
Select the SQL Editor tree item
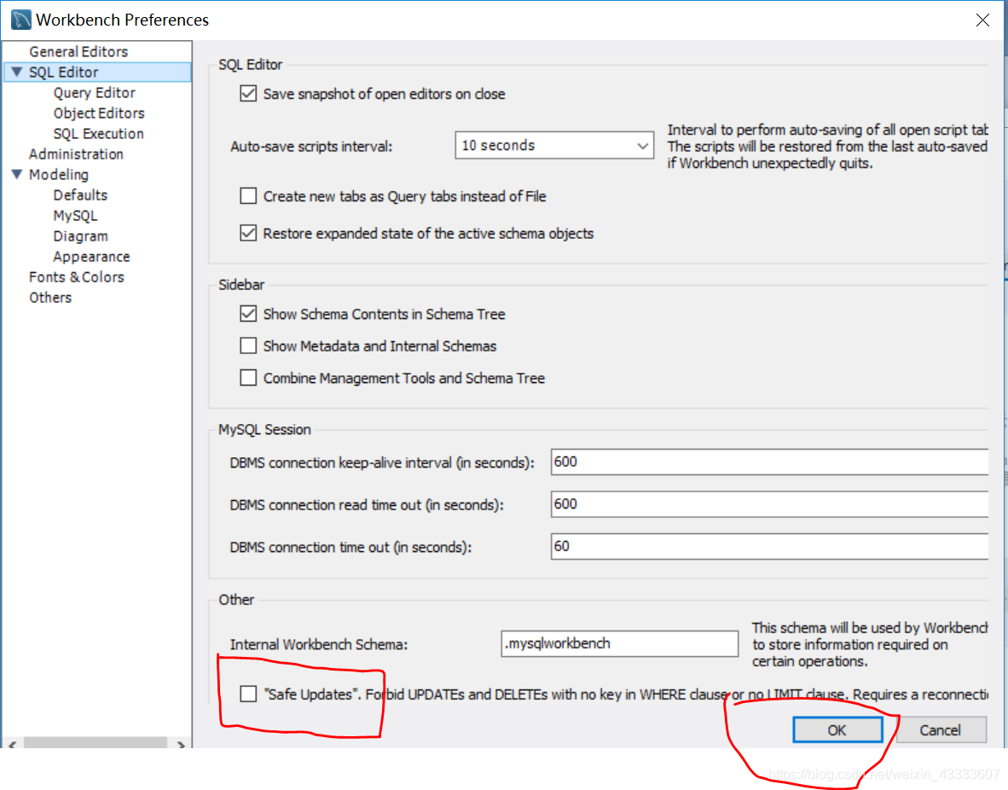(64, 72)
